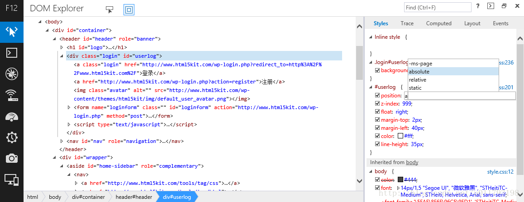Click the Find (Ctrl+F) search box
This screenshot has height=202, width=524.
(438, 7)
